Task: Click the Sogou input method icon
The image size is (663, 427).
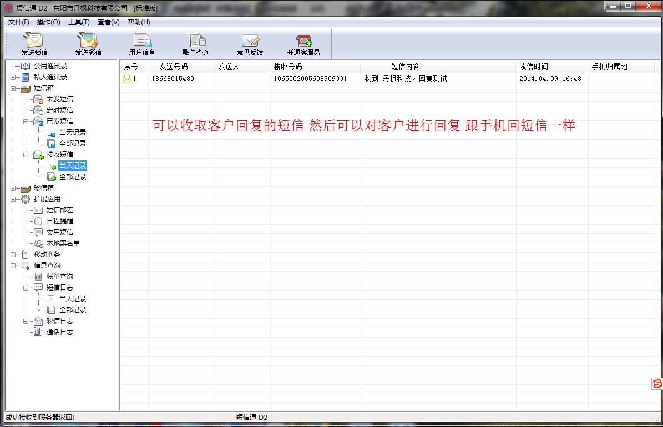Action: 657,384
